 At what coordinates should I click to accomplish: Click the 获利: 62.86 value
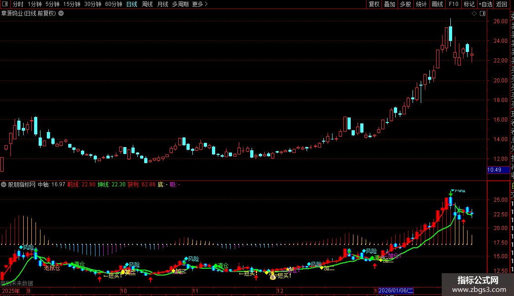pyautogui.click(x=141, y=184)
